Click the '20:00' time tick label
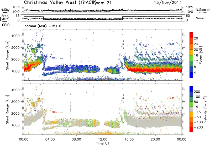The width and height of the screenshot is (210, 145). [155, 140]
